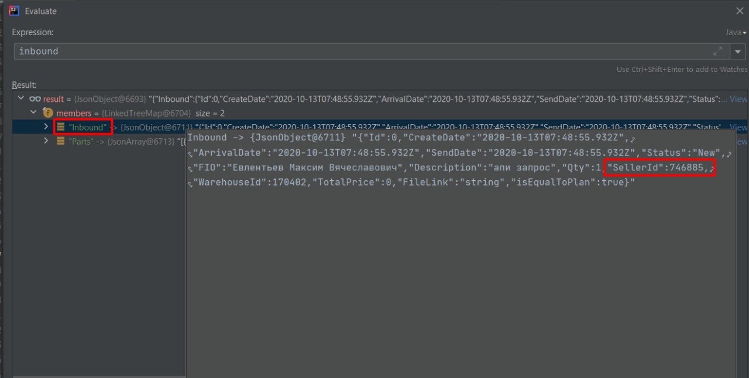Click the entry icon beside "Inbound"
Image resolution: width=749 pixels, height=378 pixels.
[x=61, y=126]
